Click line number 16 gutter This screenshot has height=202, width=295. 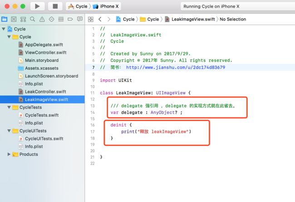(93, 125)
